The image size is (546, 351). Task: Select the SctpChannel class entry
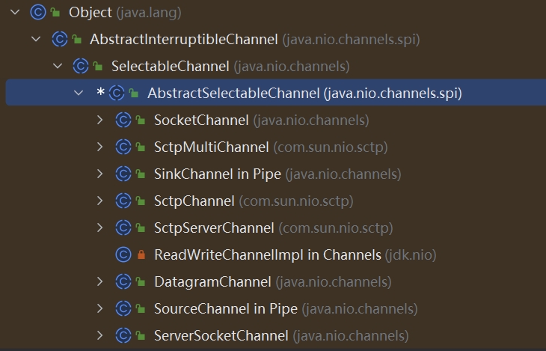[x=194, y=201]
